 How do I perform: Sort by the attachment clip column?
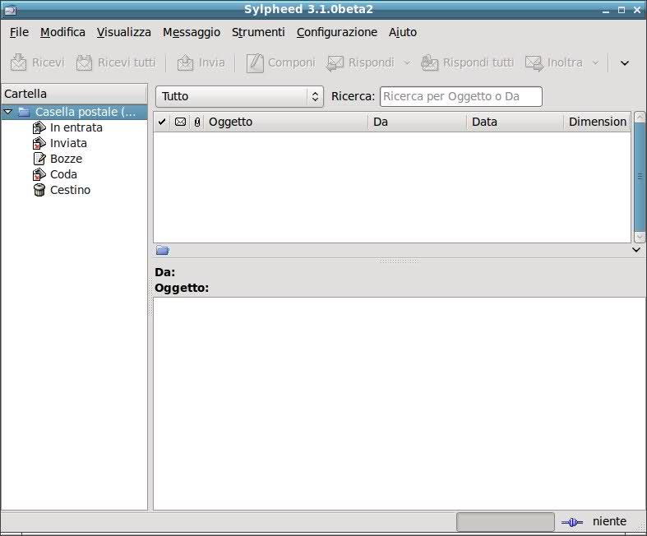196,122
